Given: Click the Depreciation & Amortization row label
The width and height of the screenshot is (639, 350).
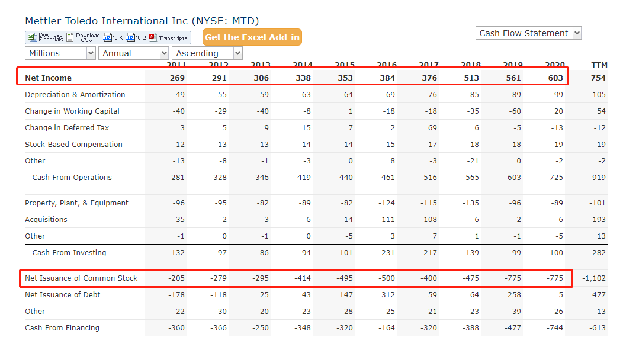Looking at the screenshot, I should pyautogui.click(x=75, y=95).
